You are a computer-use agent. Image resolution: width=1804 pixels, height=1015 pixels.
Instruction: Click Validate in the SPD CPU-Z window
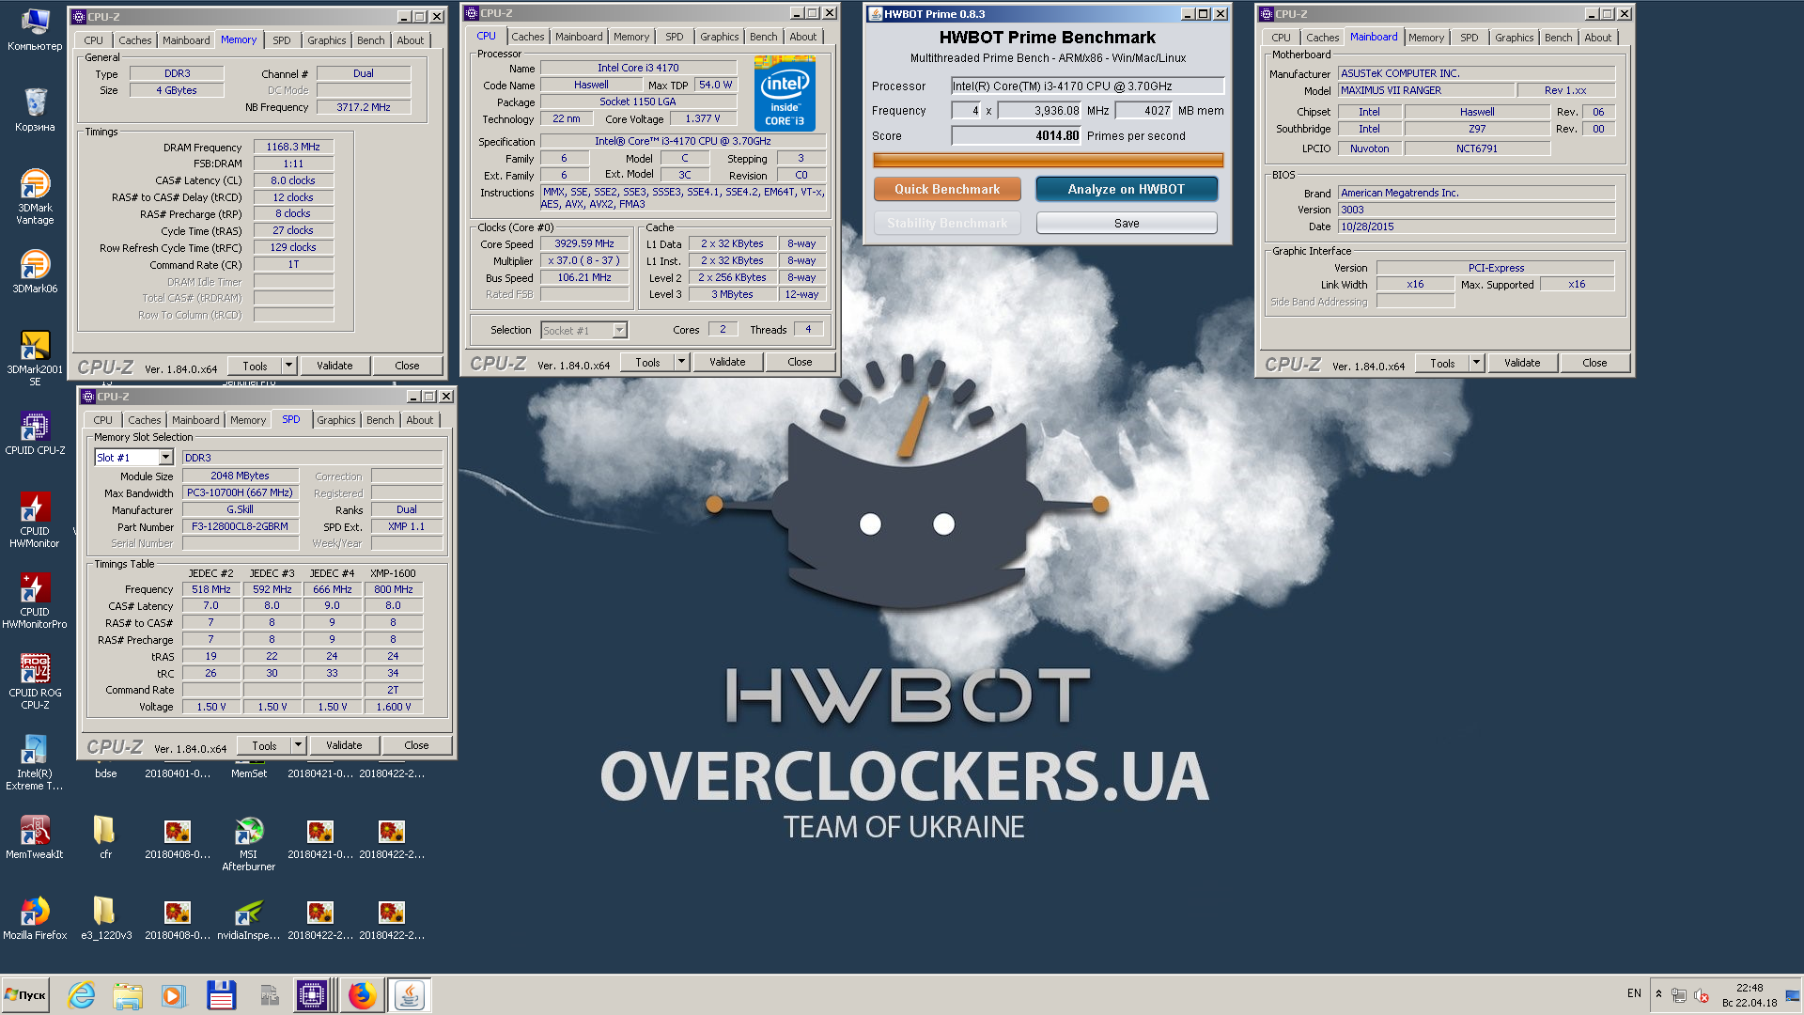[344, 745]
